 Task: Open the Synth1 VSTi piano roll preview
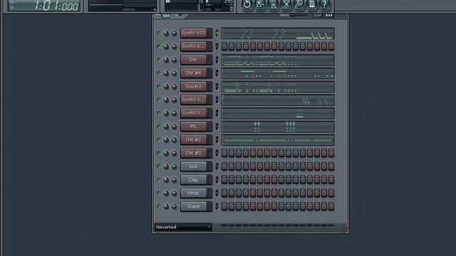click(x=278, y=33)
